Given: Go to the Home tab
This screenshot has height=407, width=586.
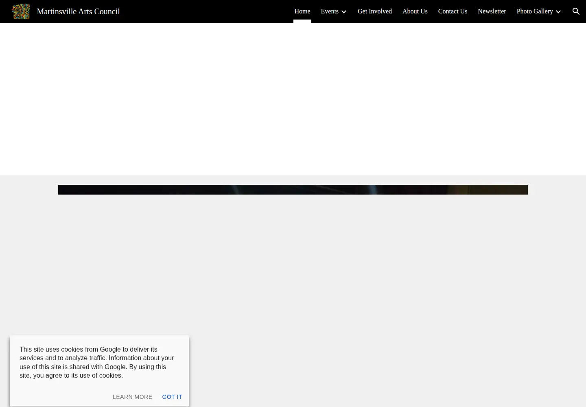Looking at the screenshot, I should [302, 11].
